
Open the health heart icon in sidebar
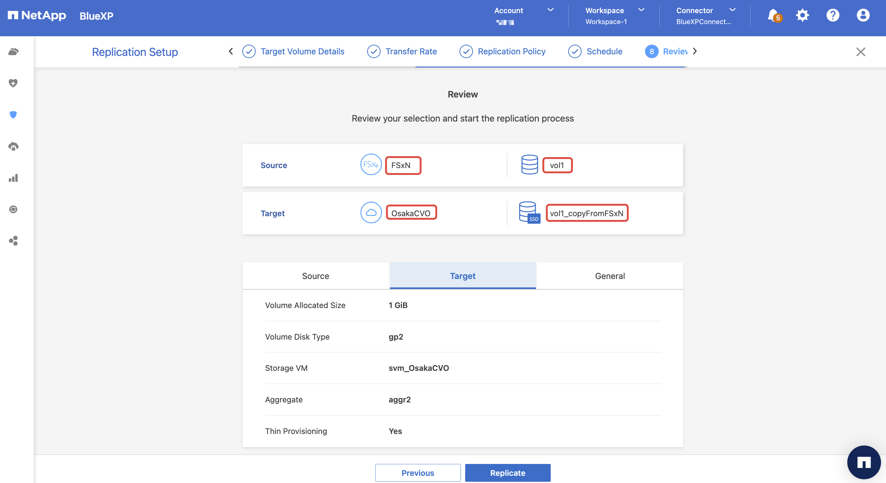(13, 83)
